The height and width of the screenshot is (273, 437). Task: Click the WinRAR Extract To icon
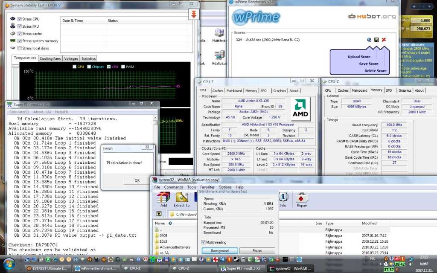pos(182,200)
